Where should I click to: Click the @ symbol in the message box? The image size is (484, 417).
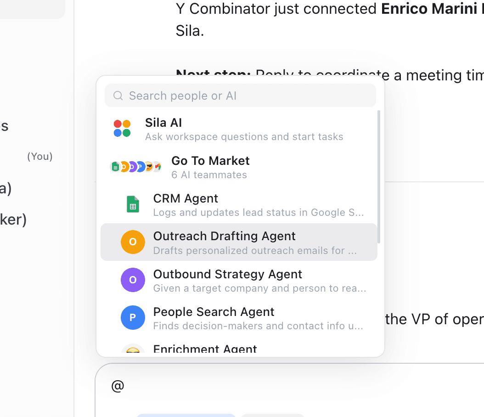[118, 385]
